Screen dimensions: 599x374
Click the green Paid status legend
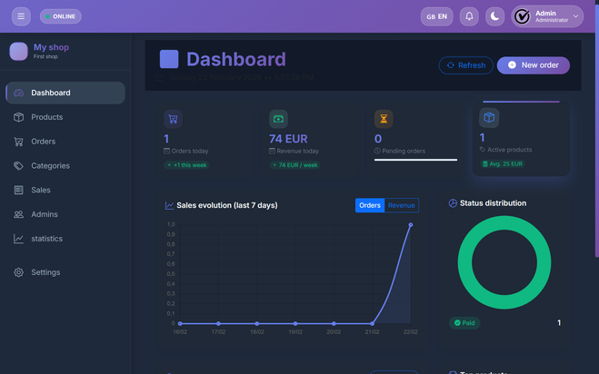pyautogui.click(x=464, y=323)
